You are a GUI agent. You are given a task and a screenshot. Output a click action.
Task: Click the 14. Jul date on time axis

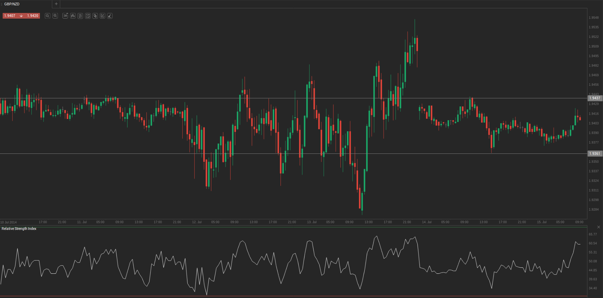[427, 222]
